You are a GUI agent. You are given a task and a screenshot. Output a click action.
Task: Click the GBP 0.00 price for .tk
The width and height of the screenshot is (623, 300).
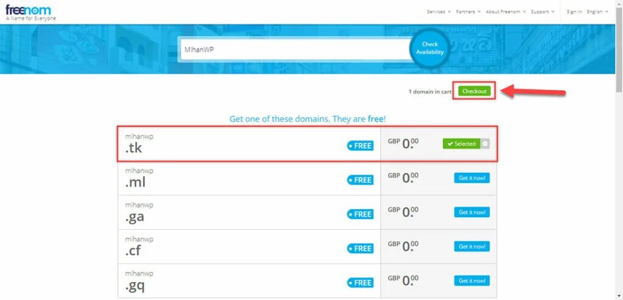pos(403,144)
